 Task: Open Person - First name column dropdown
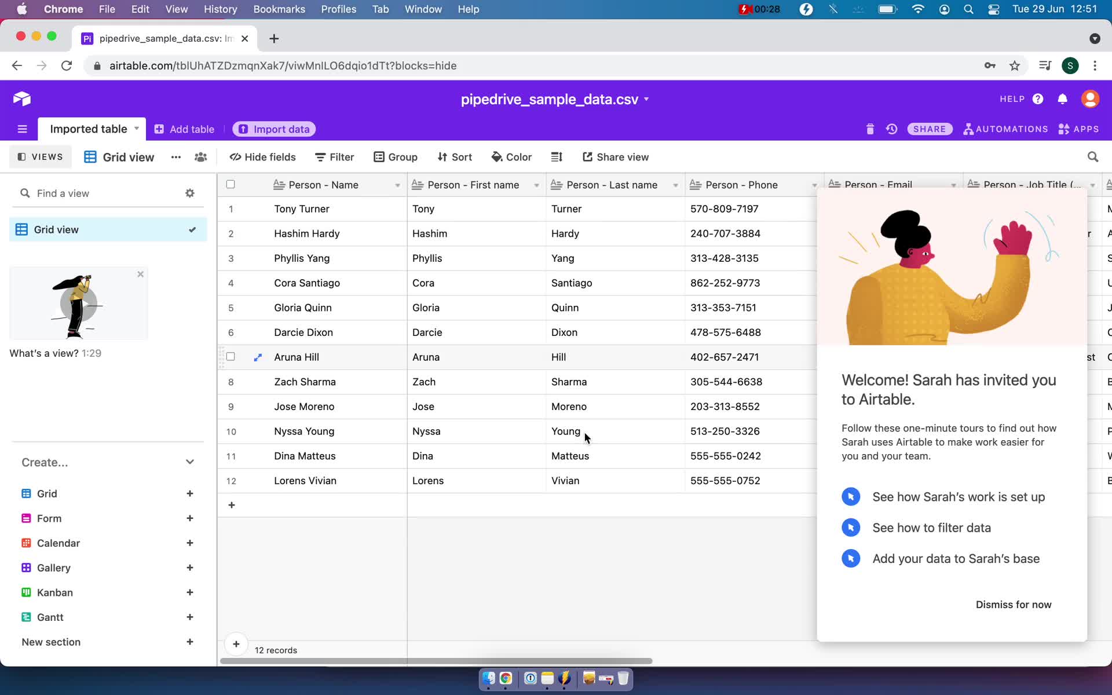[536, 185]
